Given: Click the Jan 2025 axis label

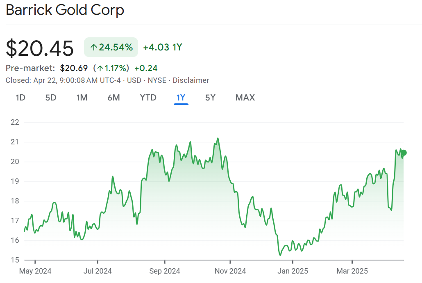Looking at the screenshot, I should click(x=293, y=271).
